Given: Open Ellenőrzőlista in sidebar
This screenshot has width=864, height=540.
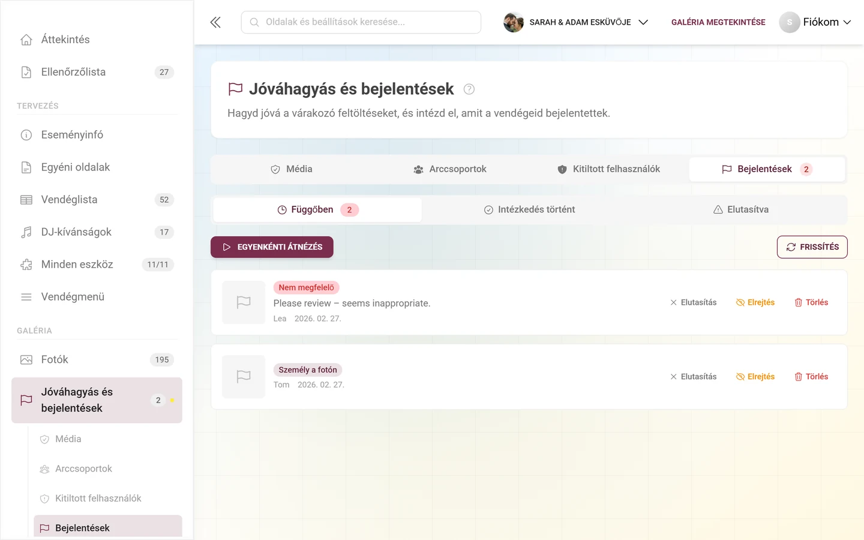Looking at the screenshot, I should (97, 72).
